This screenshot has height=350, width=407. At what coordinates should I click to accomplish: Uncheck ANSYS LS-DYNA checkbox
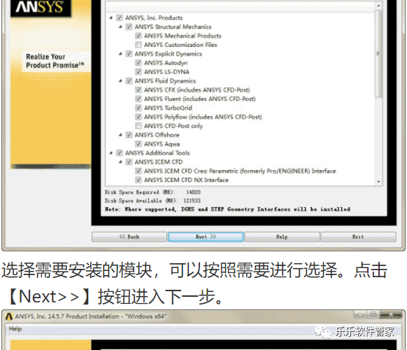[138, 71]
